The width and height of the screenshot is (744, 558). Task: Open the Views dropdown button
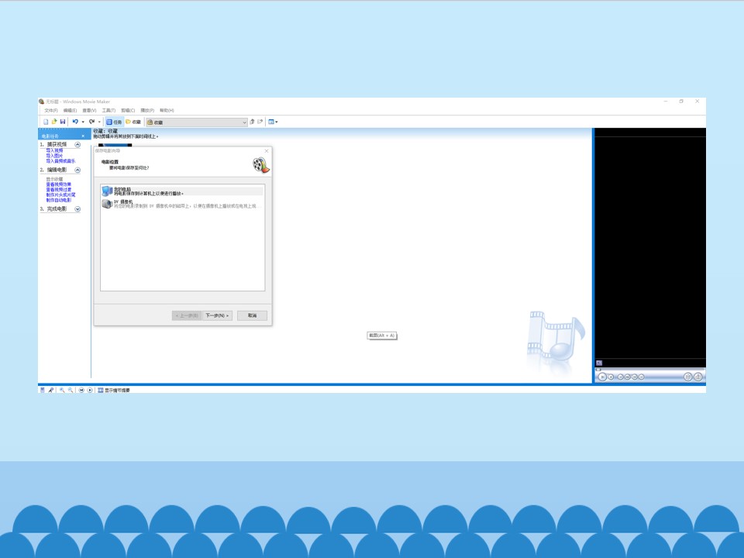pyautogui.click(x=273, y=122)
